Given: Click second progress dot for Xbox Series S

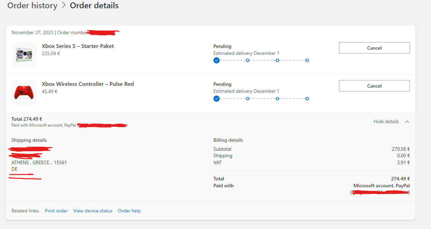Looking at the screenshot, I should coord(248,60).
